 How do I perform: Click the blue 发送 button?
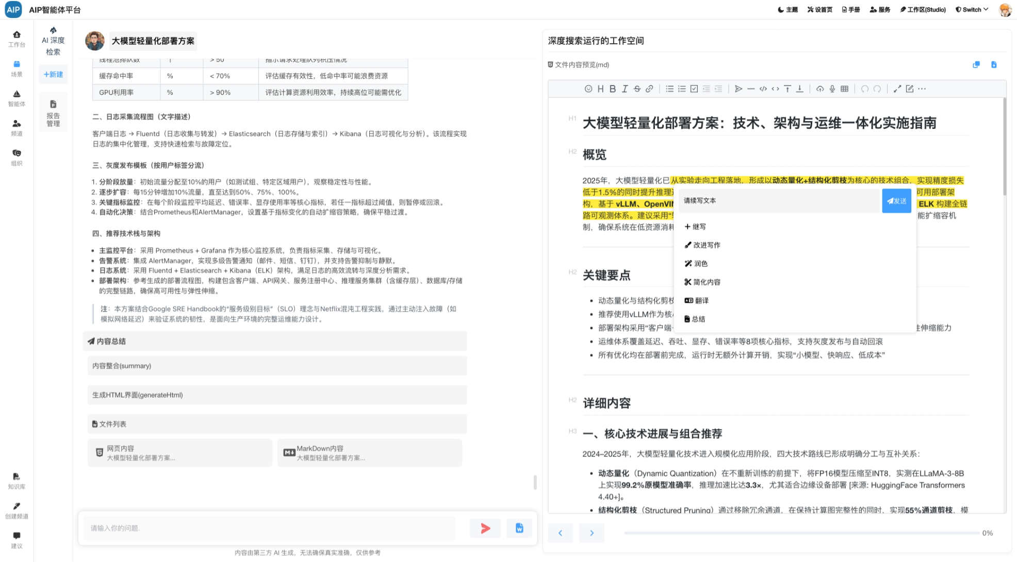pyautogui.click(x=896, y=201)
